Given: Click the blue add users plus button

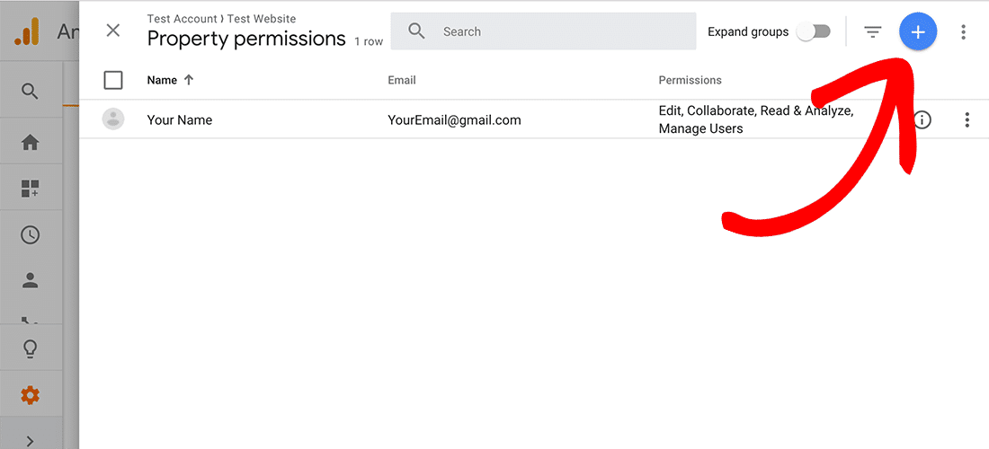Looking at the screenshot, I should click(917, 32).
